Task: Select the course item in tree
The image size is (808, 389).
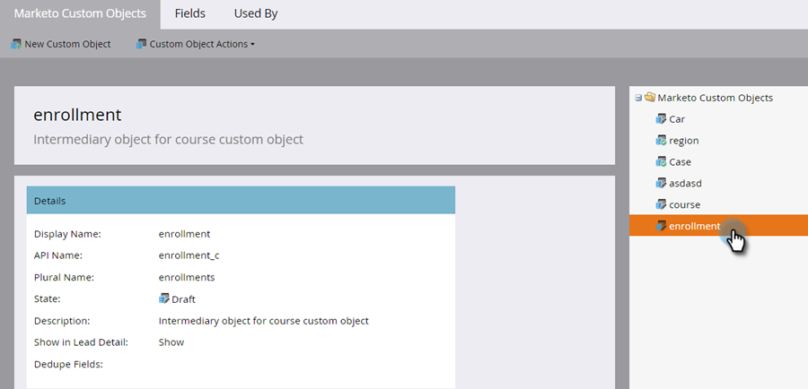Action: click(x=684, y=204)
